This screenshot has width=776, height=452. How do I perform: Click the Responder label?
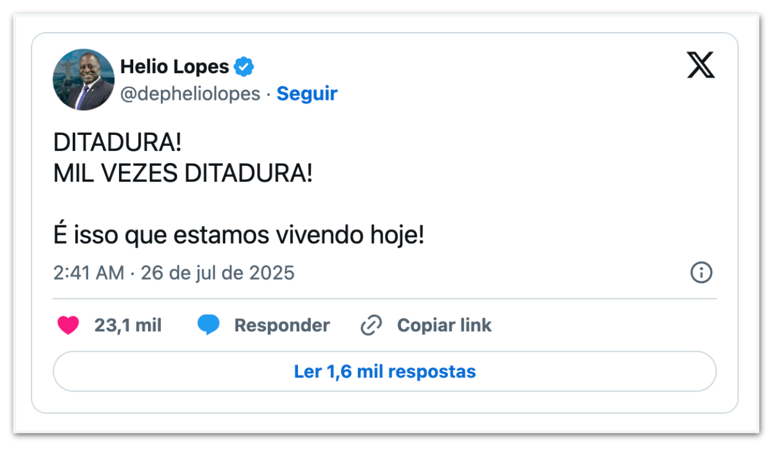click(x=282, y=325)
